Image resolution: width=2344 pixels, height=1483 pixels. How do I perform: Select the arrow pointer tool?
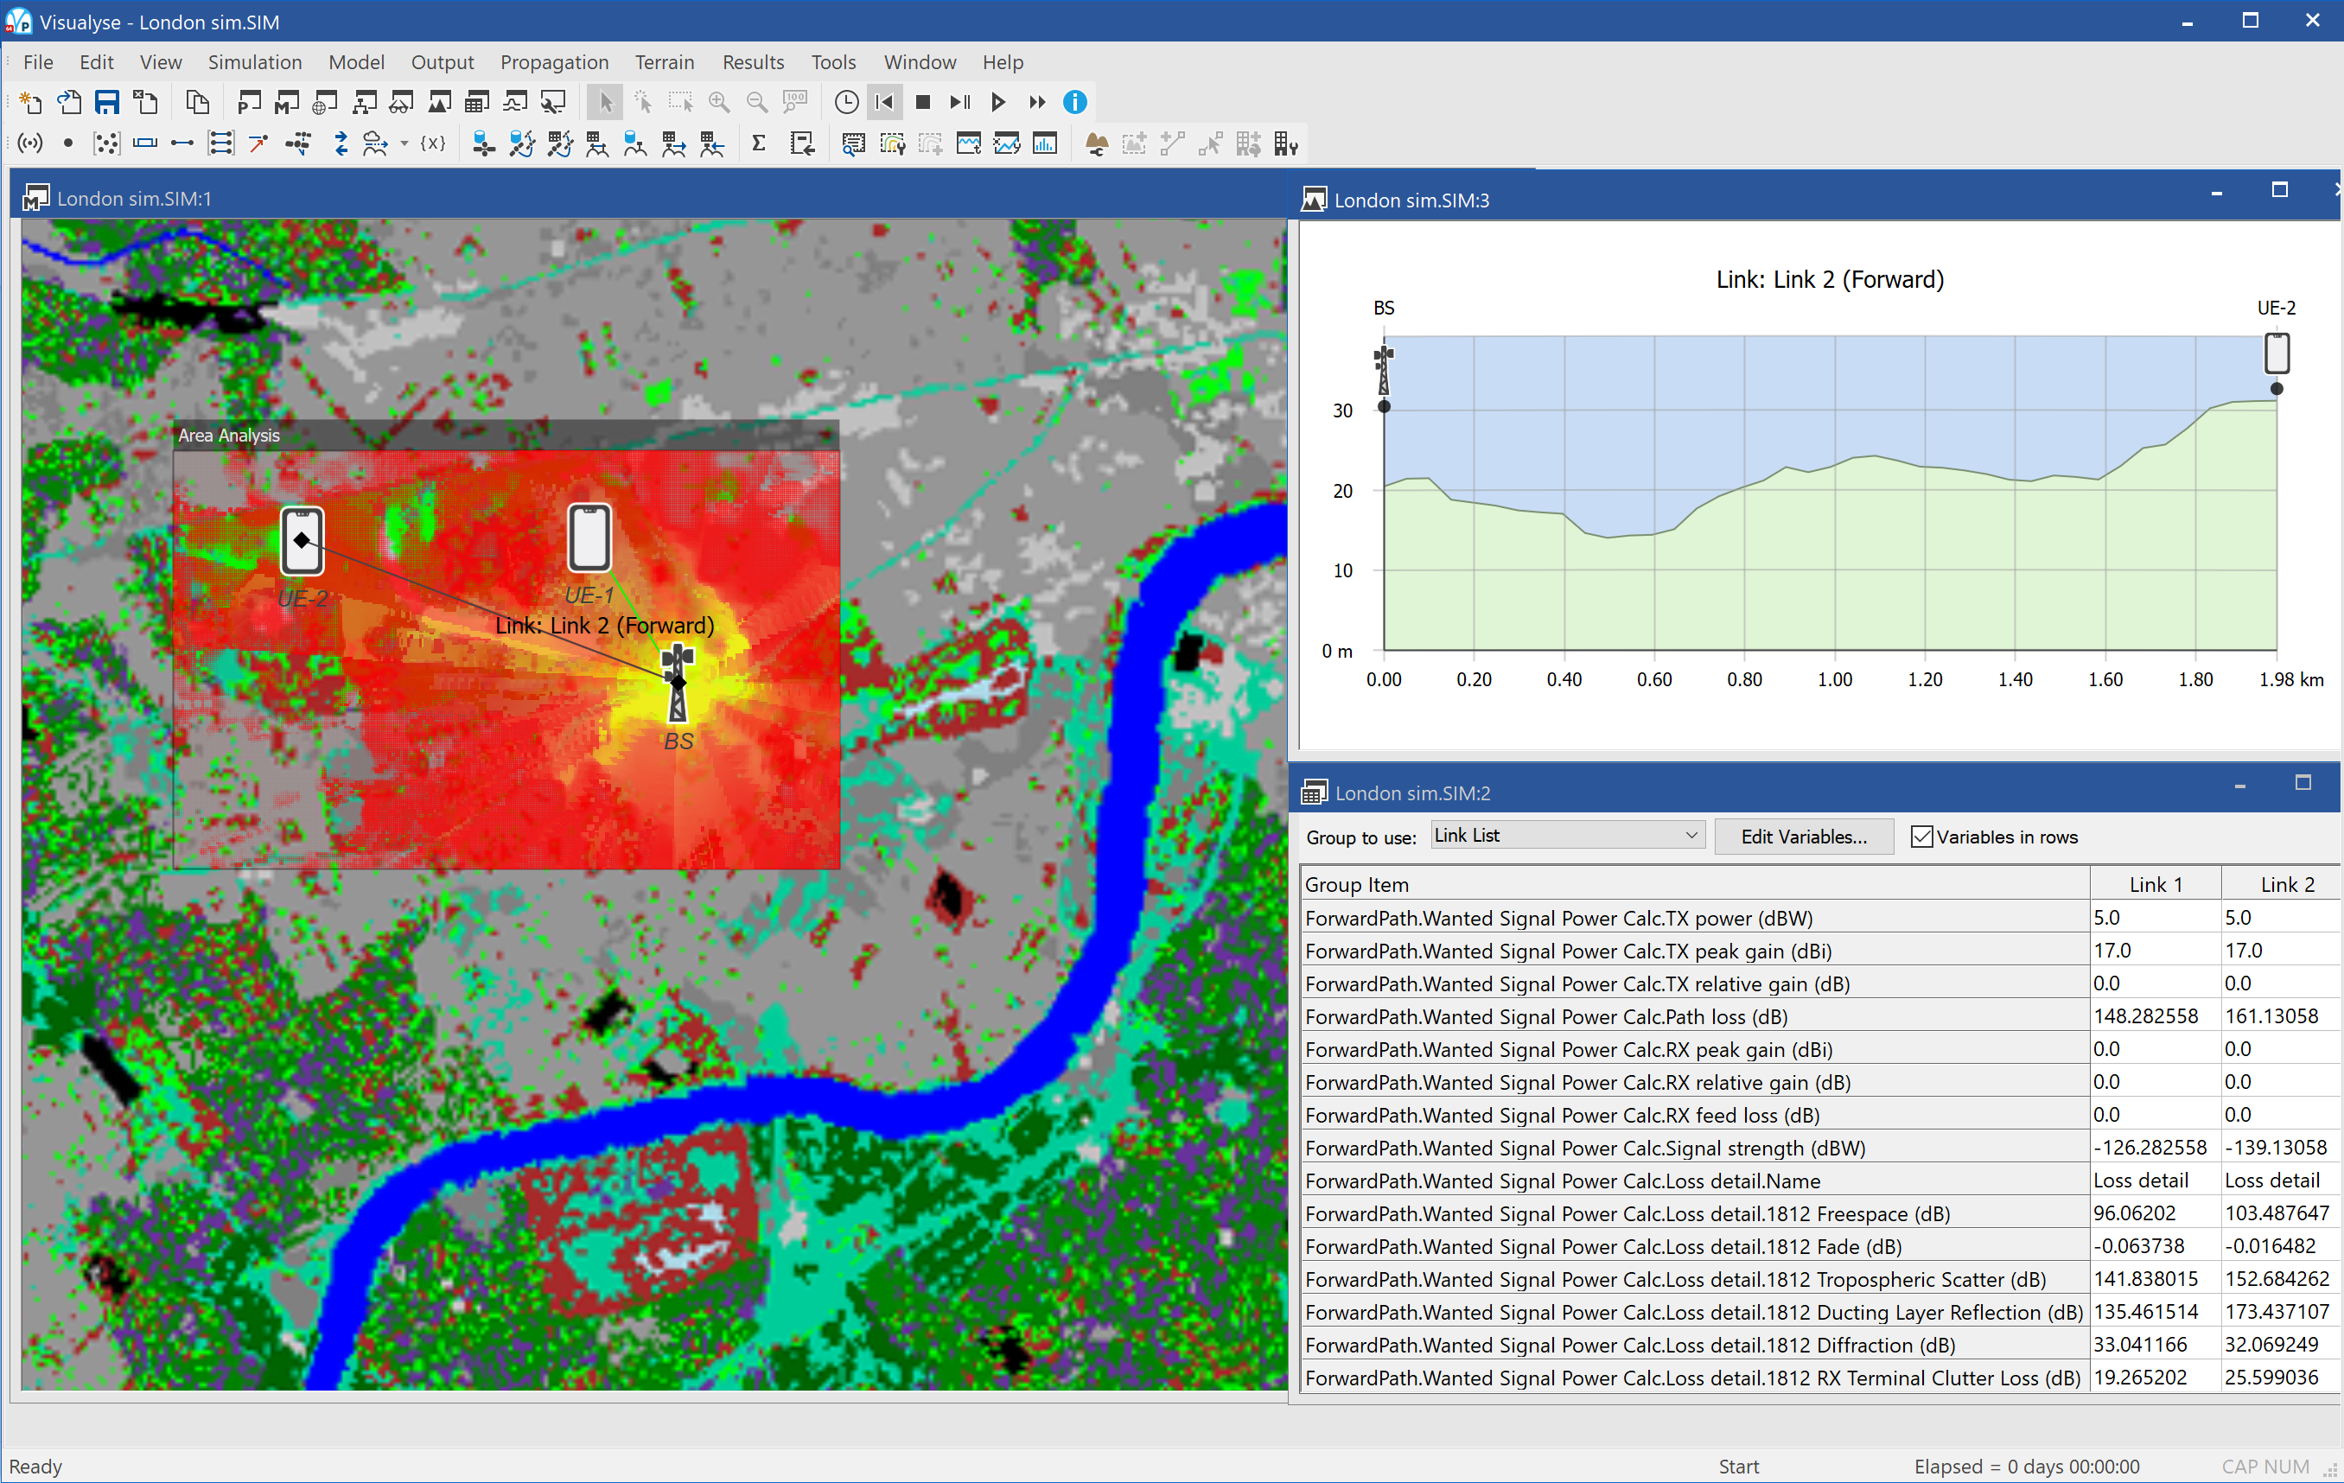[x=606, y=102]
